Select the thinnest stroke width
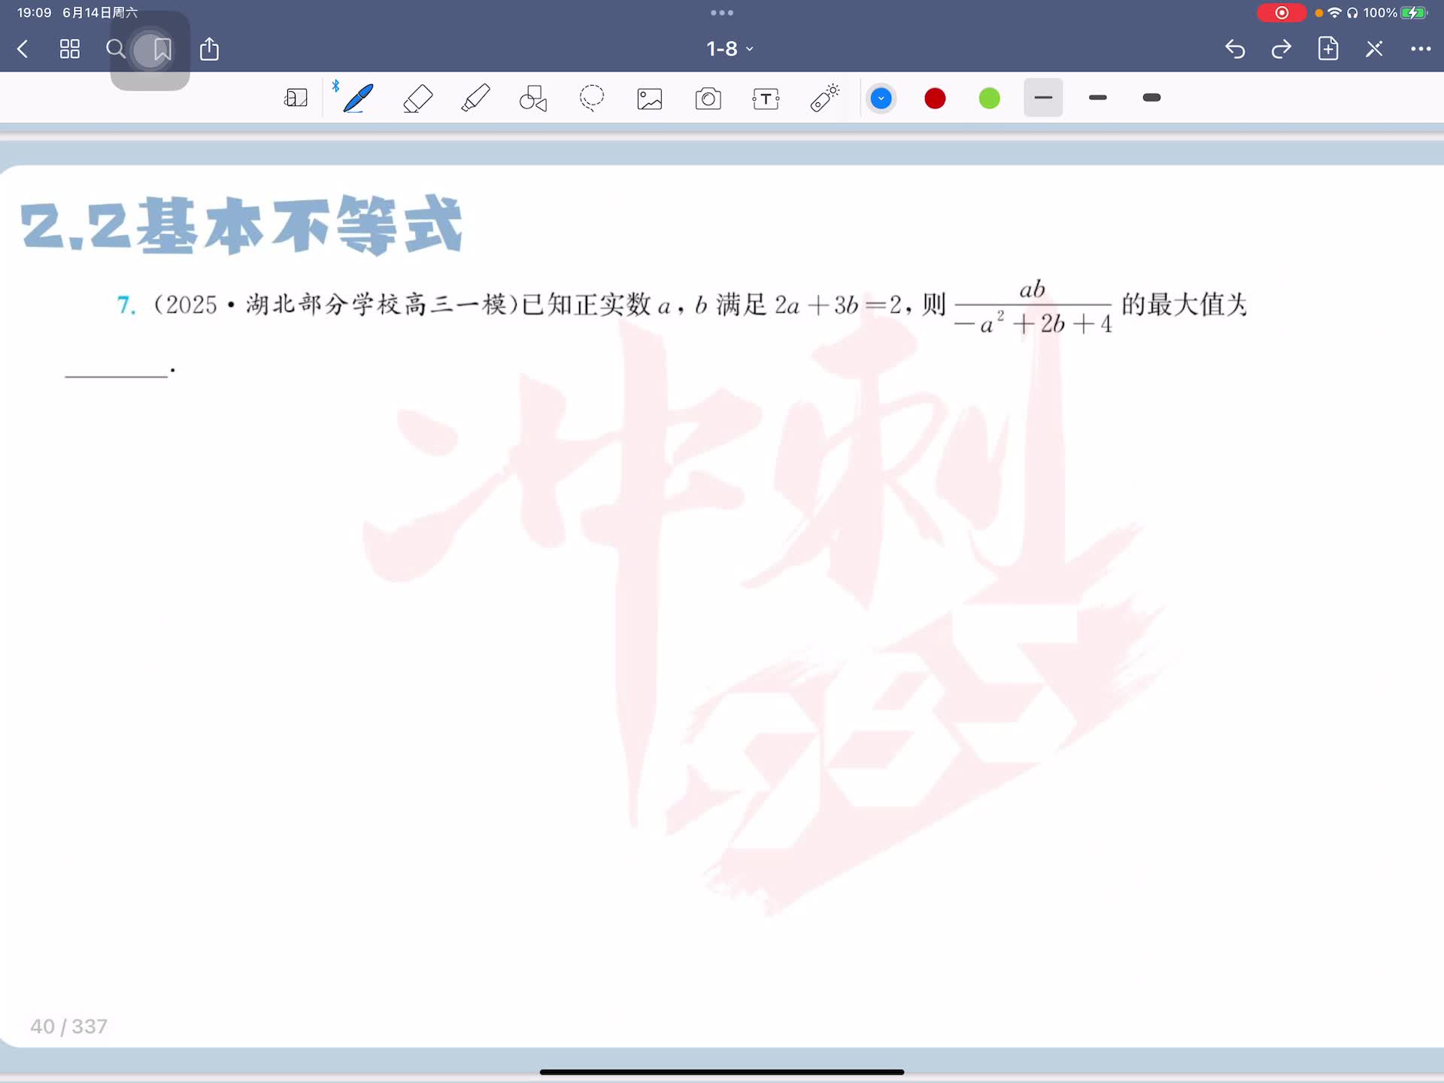The height and width of the screenshot is (1083, 1444). (1043, 98)
